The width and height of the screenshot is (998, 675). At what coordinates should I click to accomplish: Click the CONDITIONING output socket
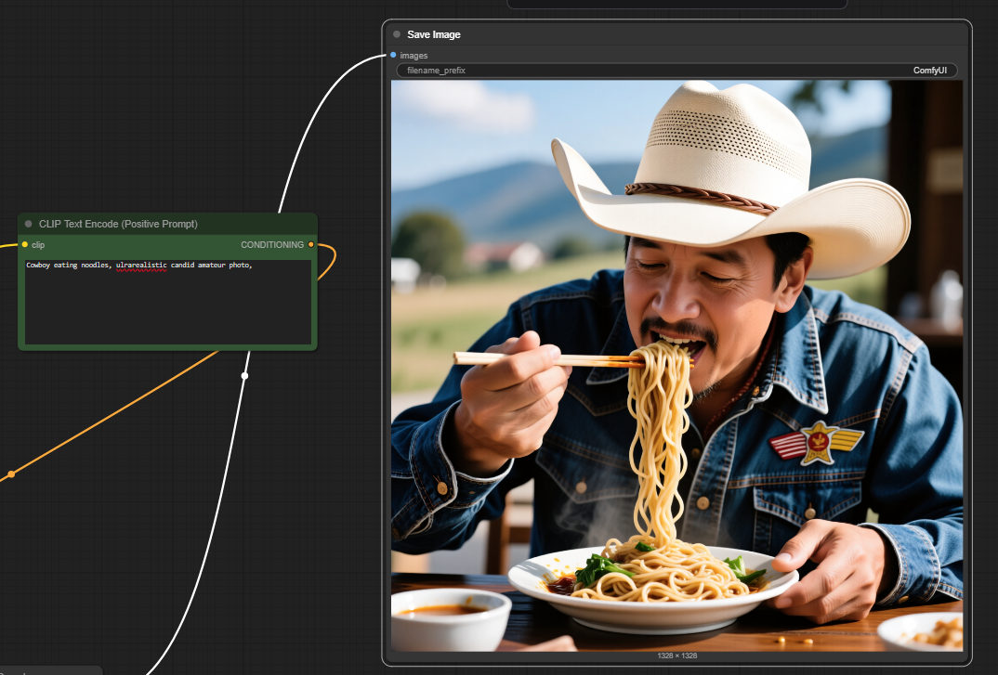pyautogui.click(x=310, y=244)
